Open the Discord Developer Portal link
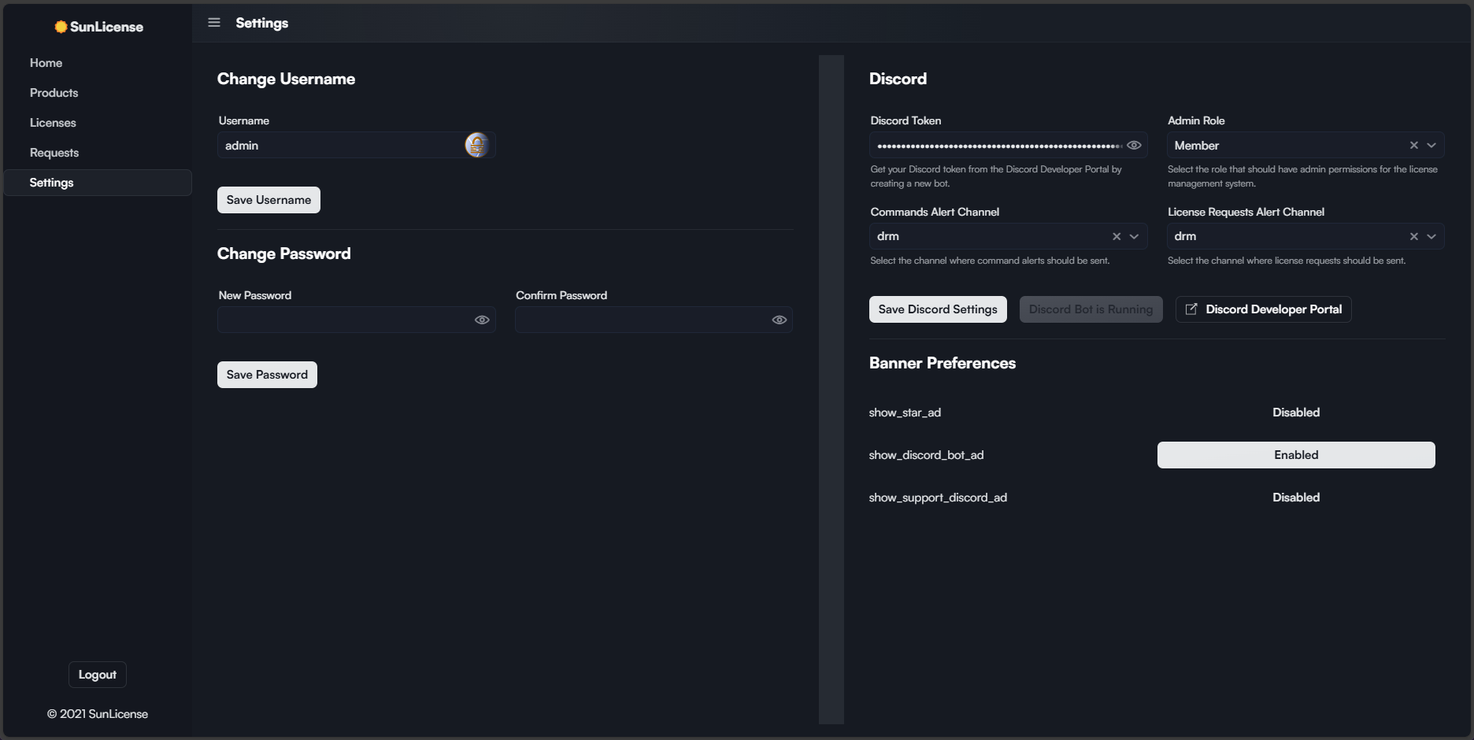The width and height of the screenshot is (1474, 740). (1263, 309)
